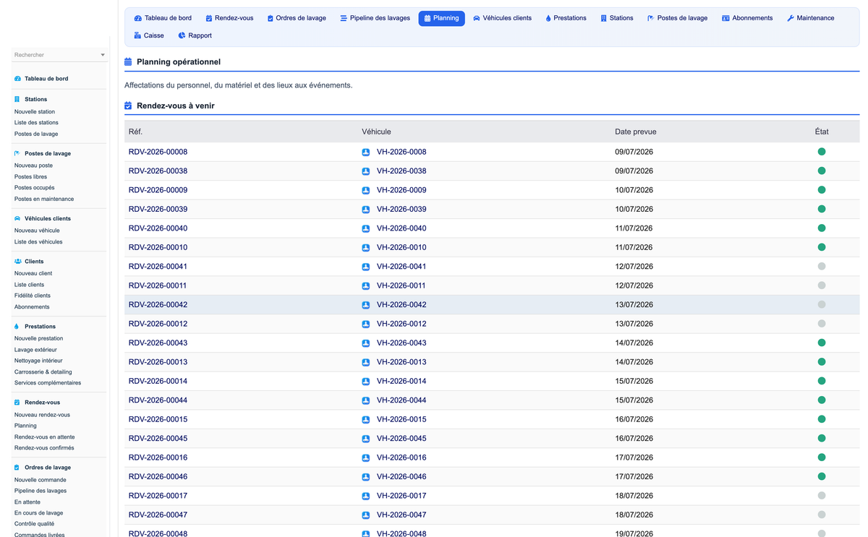Image resolution: width=868 pixels, height=537 pixels.
Task: Switch to the Prestations tab
Action: [x=566, y=18]
